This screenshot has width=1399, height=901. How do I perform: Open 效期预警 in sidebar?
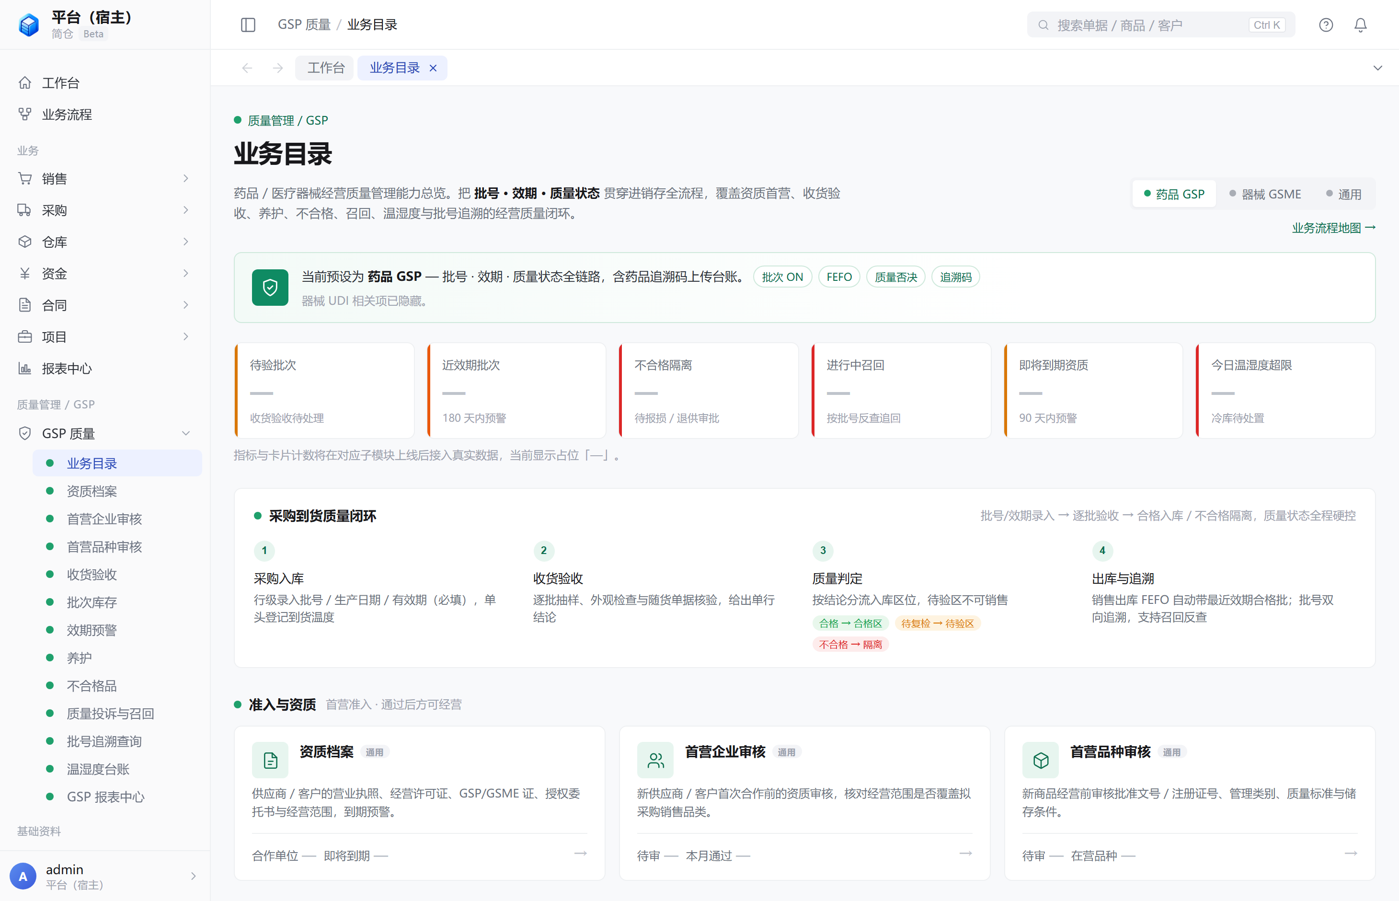click(117, 630)
